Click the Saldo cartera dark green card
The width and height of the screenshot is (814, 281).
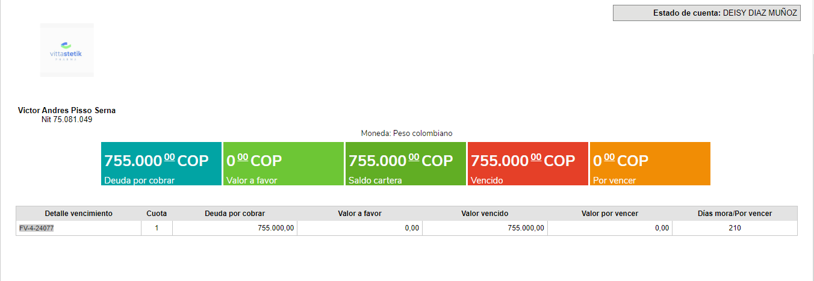pos(406,164)
